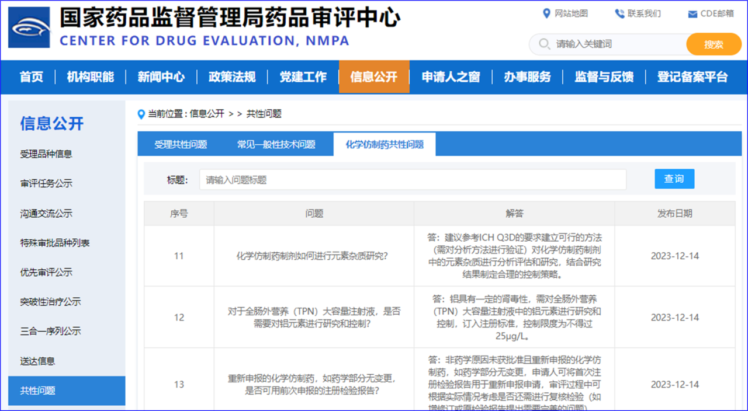Select 优先审评公示 in sidebar
This screenshot has height=411, width=748.
click(x=46, y=272)
